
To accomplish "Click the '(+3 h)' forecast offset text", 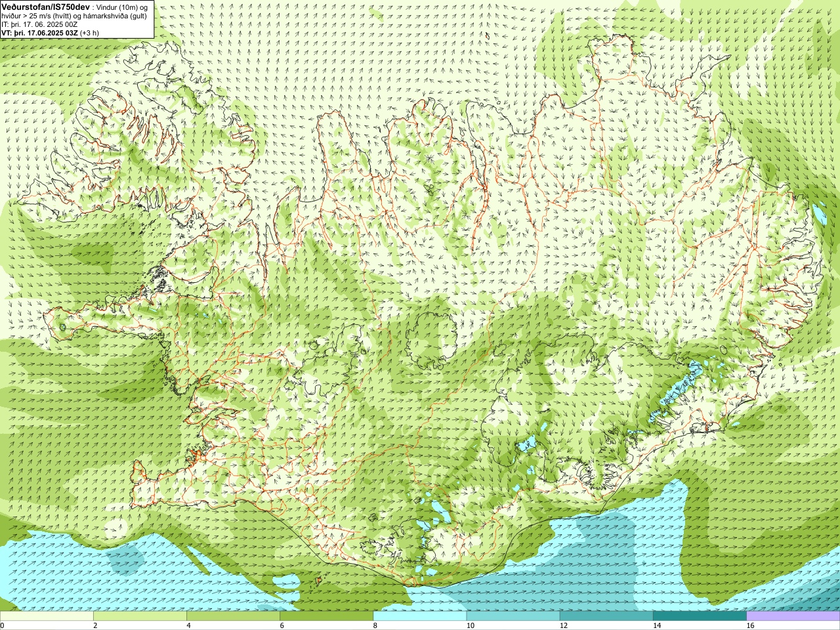I will [x=90, y=33].
